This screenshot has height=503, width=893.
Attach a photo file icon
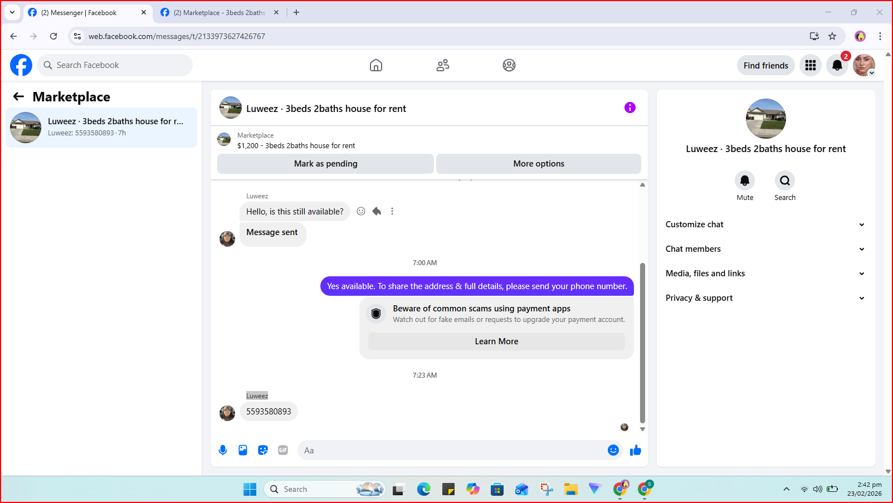click(243, 450)
